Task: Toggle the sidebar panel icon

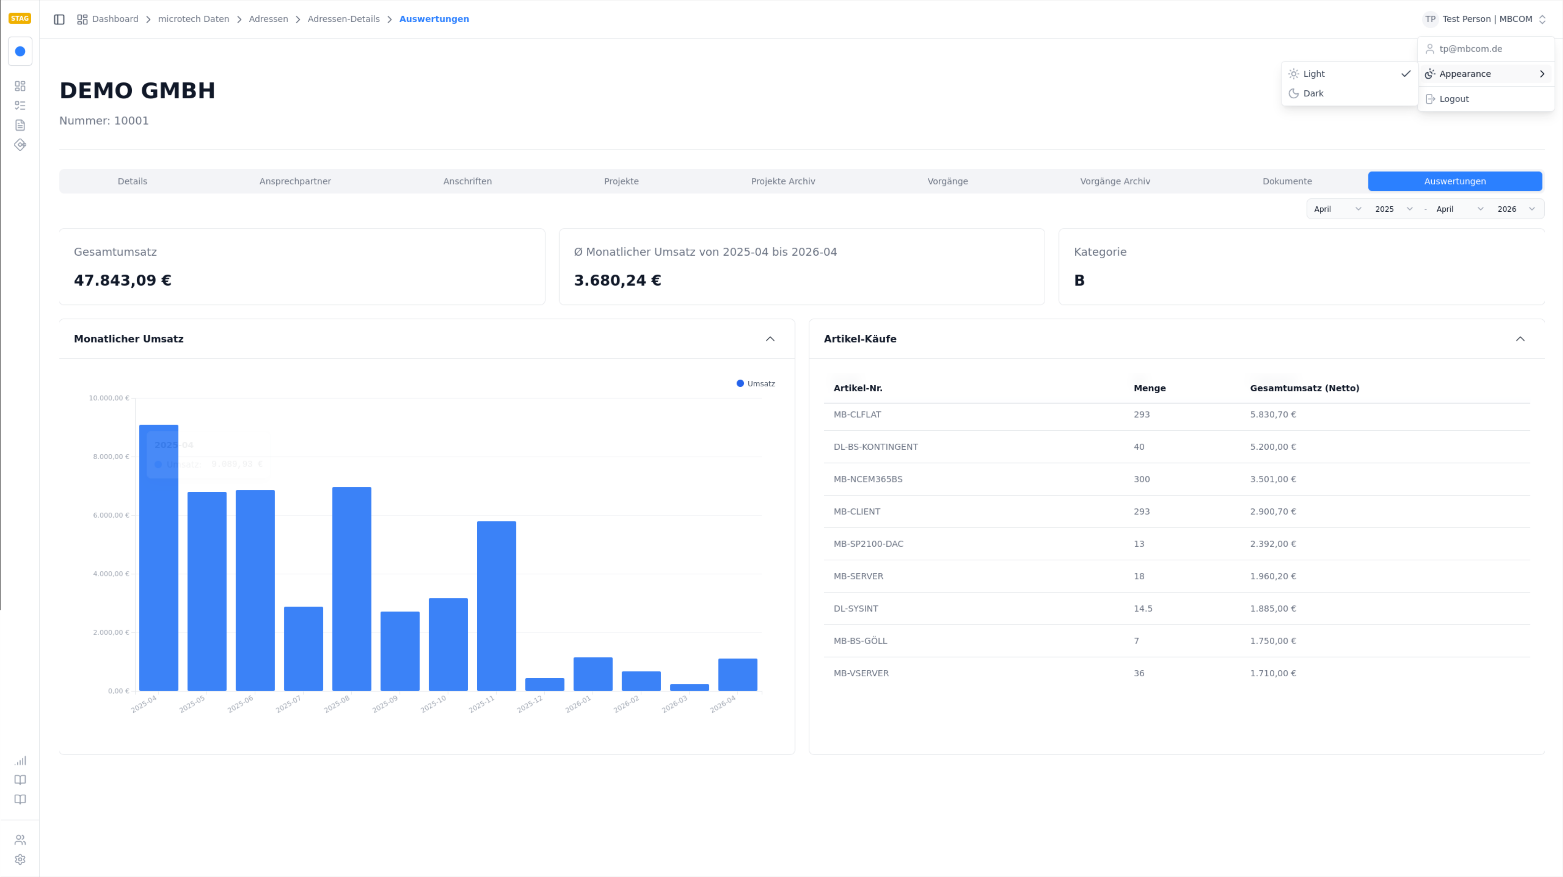Action: [x=60, y=19]
